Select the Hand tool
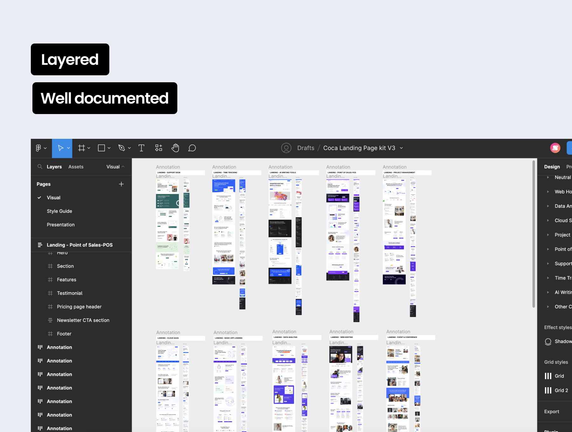 click(175, 148)
